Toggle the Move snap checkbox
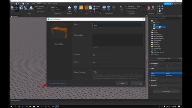This screenshot has width=192, height=108. pyautogui.click(x=50, y=10)
